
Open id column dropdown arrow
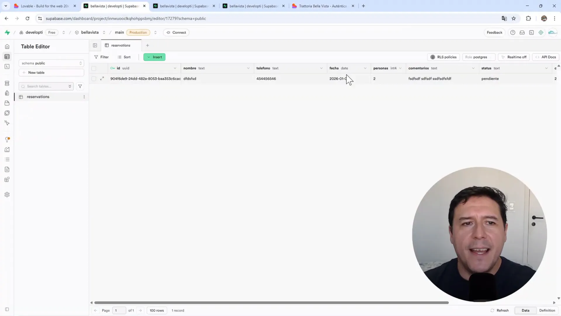pyautogui.click(x=175, y=68)
